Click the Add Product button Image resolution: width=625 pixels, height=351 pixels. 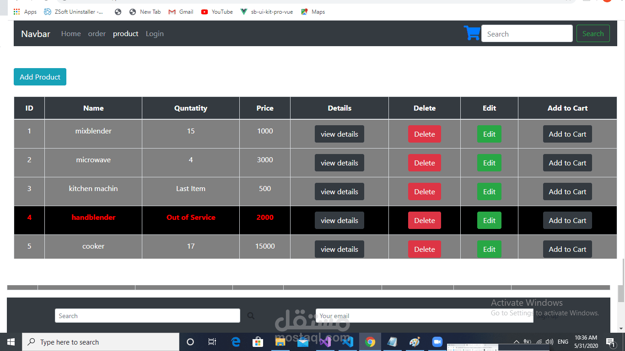pos(40,77)
